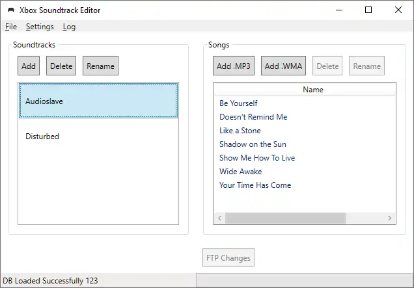Click the horizontal scrollbar thumb in songs list
The height and width of the screenshot is (288, 414).
click(x=285, y=218)
